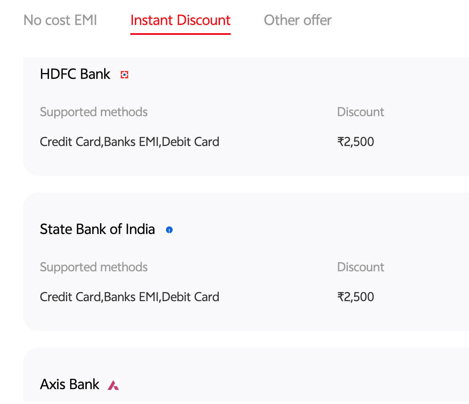
Task: Open the Other offer tab
Action: (298, 20)
